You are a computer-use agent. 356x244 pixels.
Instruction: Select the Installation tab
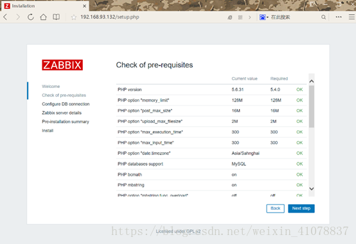45,6
